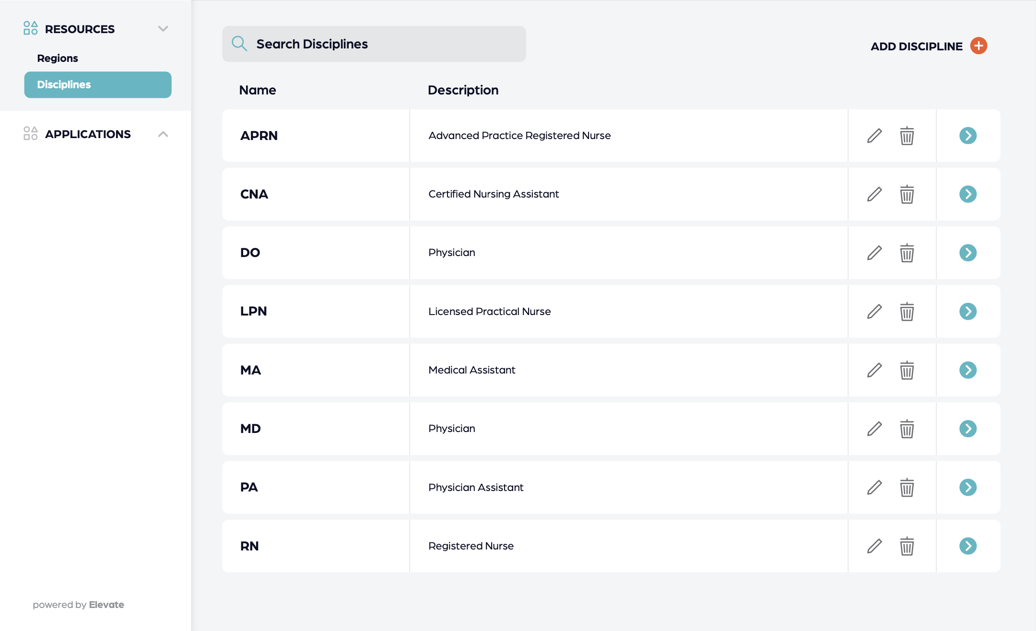Select Disciplines in the sidebar

[98, 85]
